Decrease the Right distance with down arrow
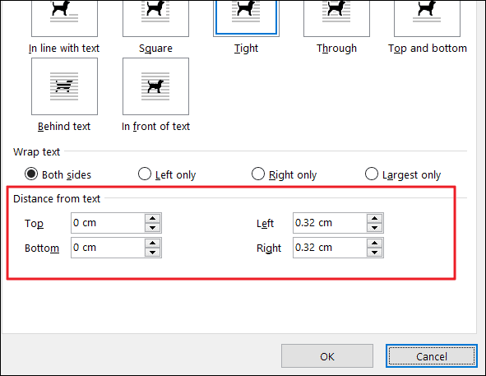Viewport: 486px width, 376px height. pyautogui.click(x=374, y=253)
